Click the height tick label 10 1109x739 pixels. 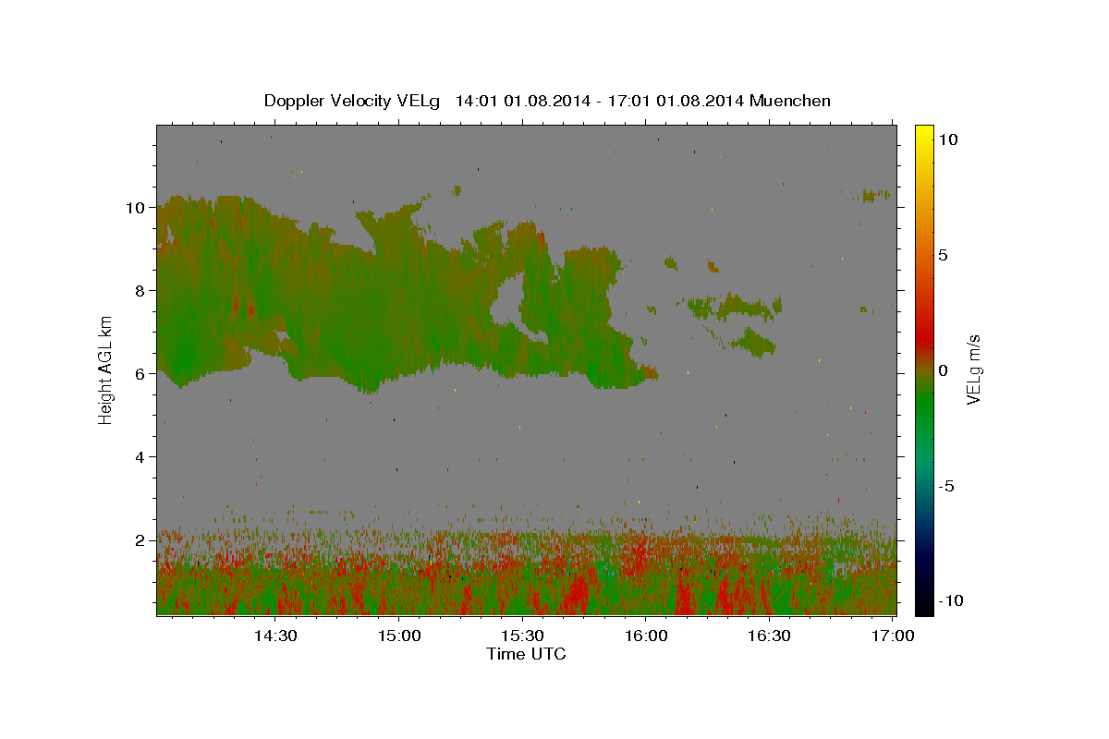click(x=135, y=208)
